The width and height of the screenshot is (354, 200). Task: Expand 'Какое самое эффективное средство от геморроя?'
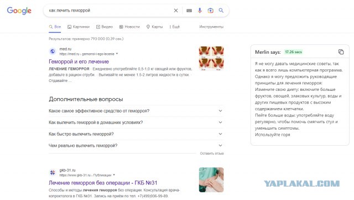click(x=136, y=111)
